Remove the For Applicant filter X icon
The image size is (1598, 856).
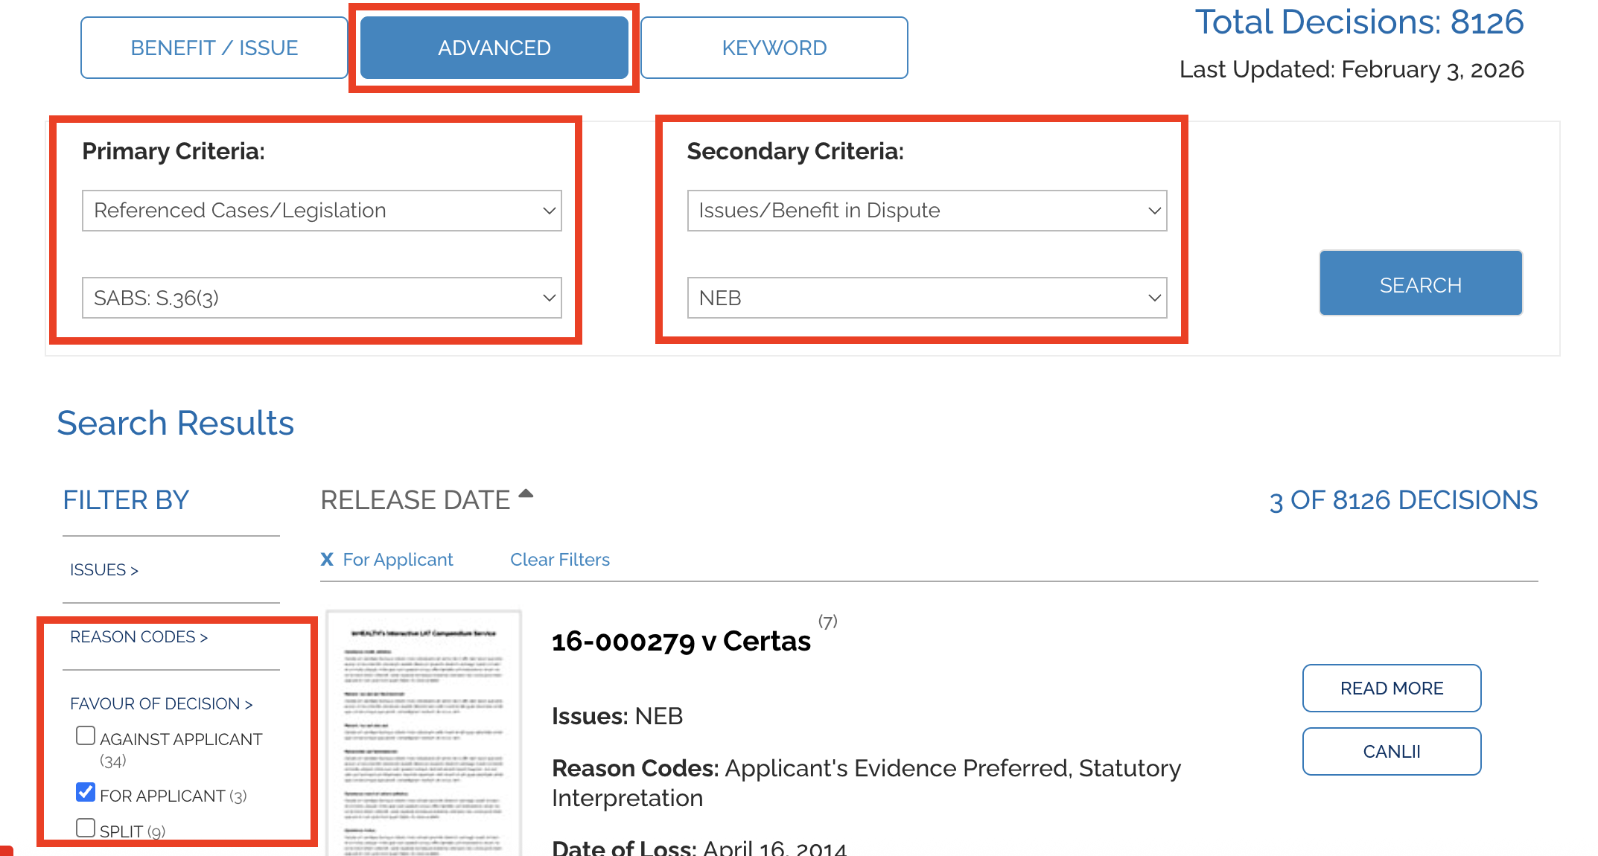327,560
